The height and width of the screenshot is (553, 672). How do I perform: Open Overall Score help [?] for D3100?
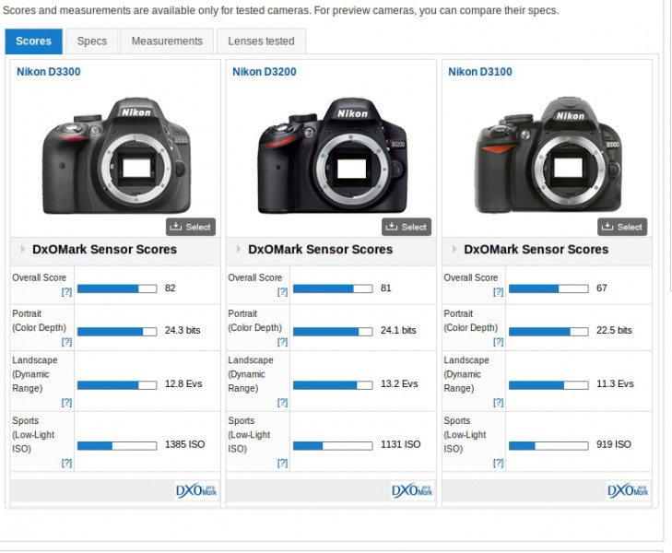[498, 291]
